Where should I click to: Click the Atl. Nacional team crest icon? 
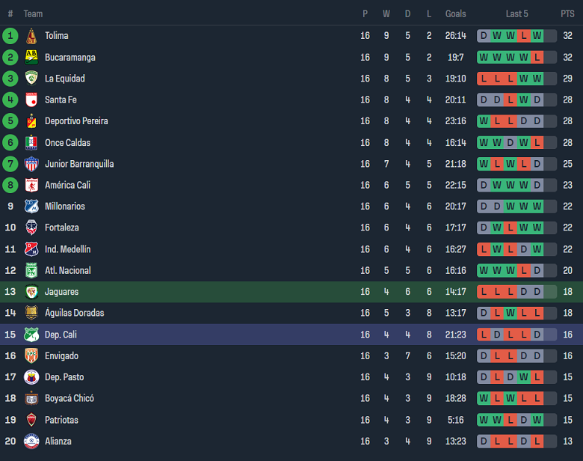31,270
